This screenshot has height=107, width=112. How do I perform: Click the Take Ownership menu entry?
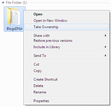click(x=66, y=27)
